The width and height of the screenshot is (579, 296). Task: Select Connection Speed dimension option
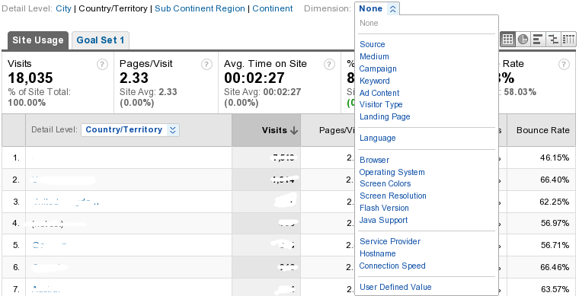pos(392,266)
